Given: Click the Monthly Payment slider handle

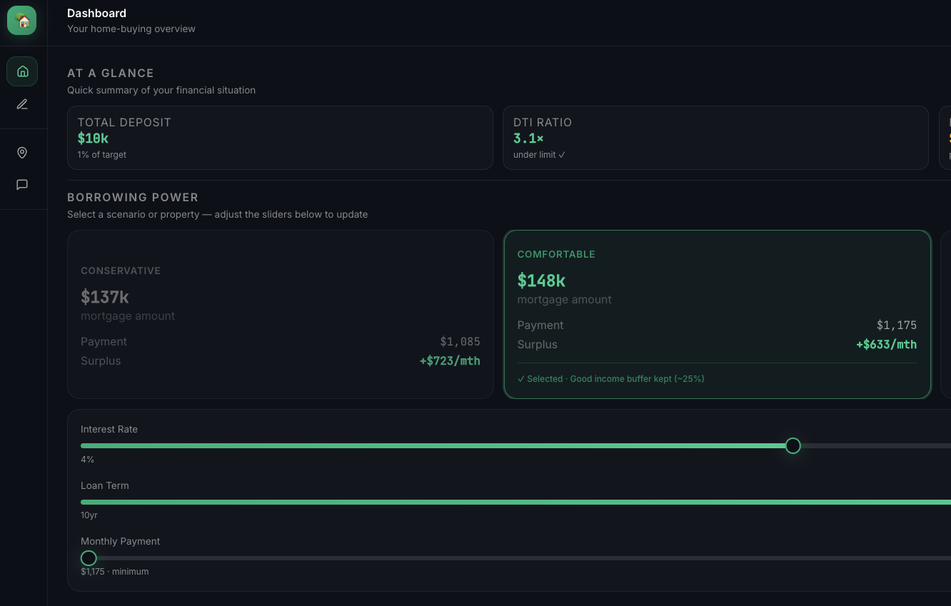Looking at the screenshot, I should pos(89,558).
